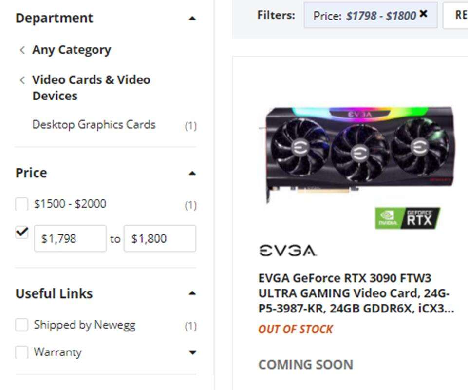468x390 pixels.
Task: Select Video Cards & Video Devices category
Action: 92,88
